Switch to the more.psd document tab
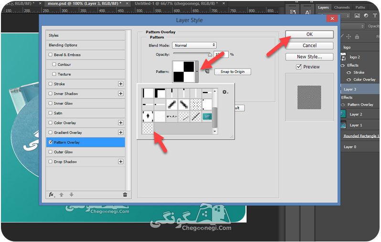 coord(85,3)
